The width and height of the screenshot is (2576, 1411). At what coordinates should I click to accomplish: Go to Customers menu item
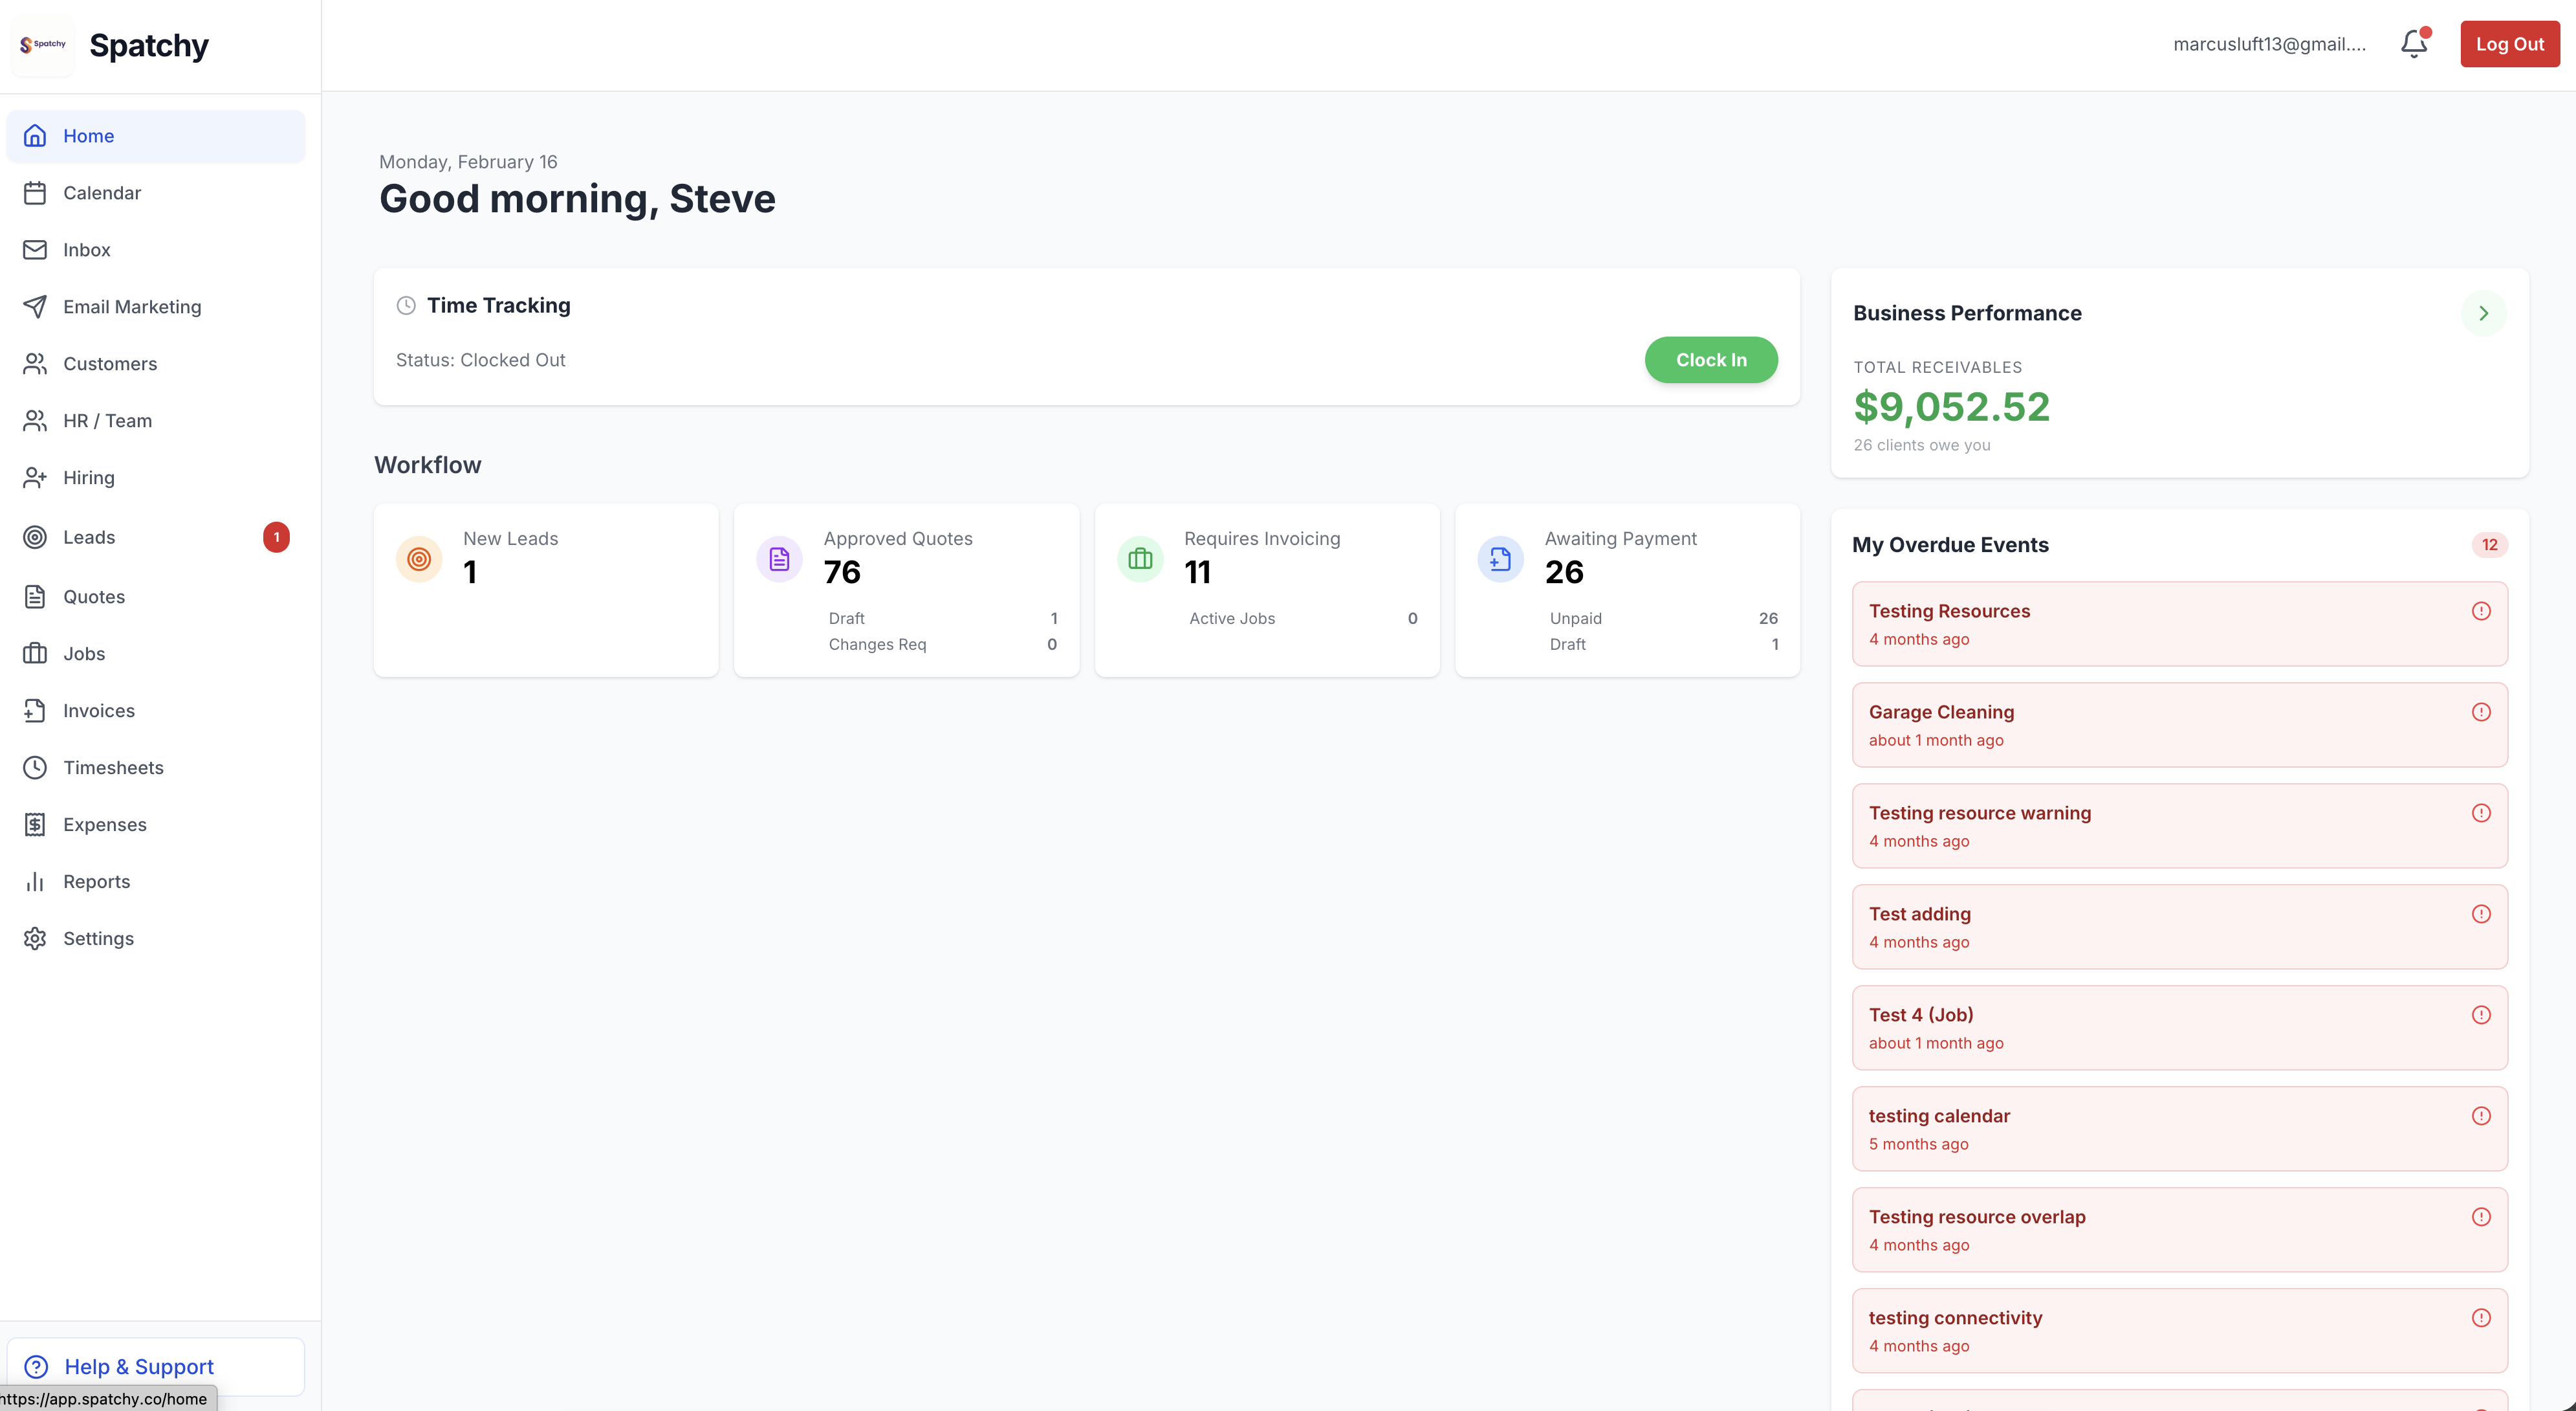pos(156,364)
